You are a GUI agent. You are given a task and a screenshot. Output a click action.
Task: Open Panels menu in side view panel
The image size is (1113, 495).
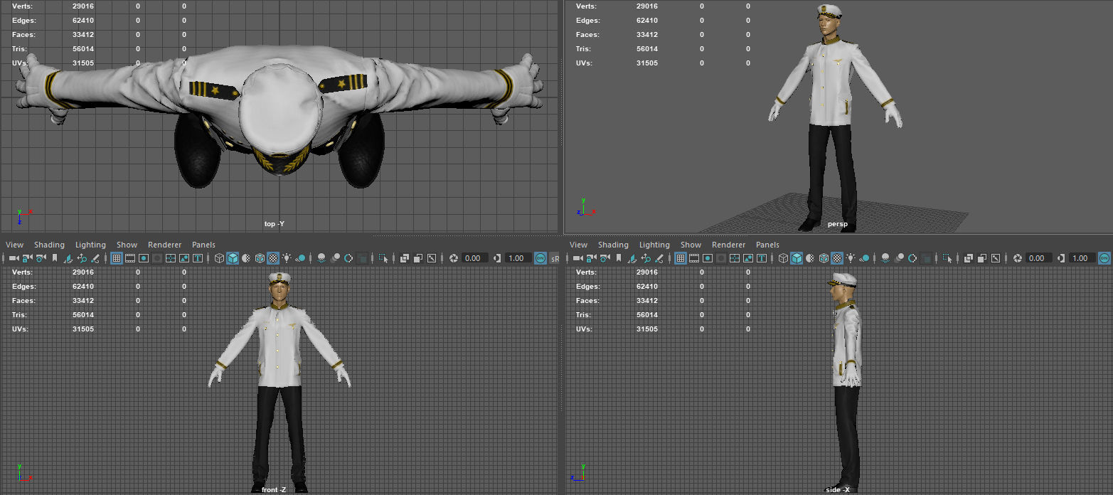coord(767,245)
